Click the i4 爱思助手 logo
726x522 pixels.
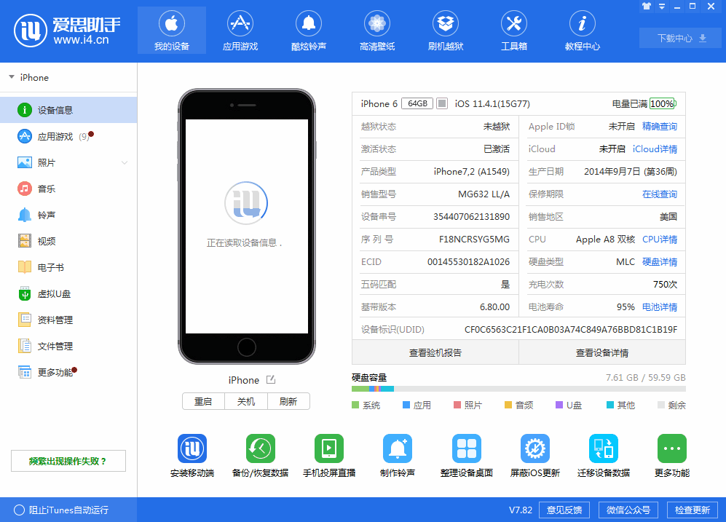pos(68,31)
